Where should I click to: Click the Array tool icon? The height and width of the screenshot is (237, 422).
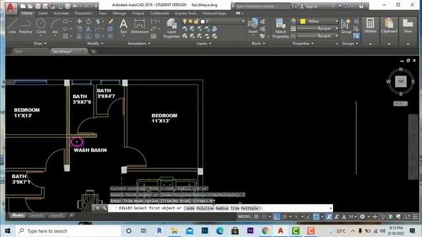point(98,36)
